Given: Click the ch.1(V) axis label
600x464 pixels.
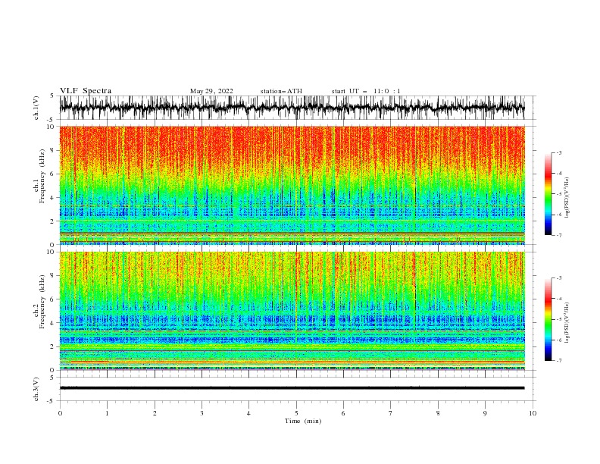Looking at the screenshot, I should click(36, 108).
